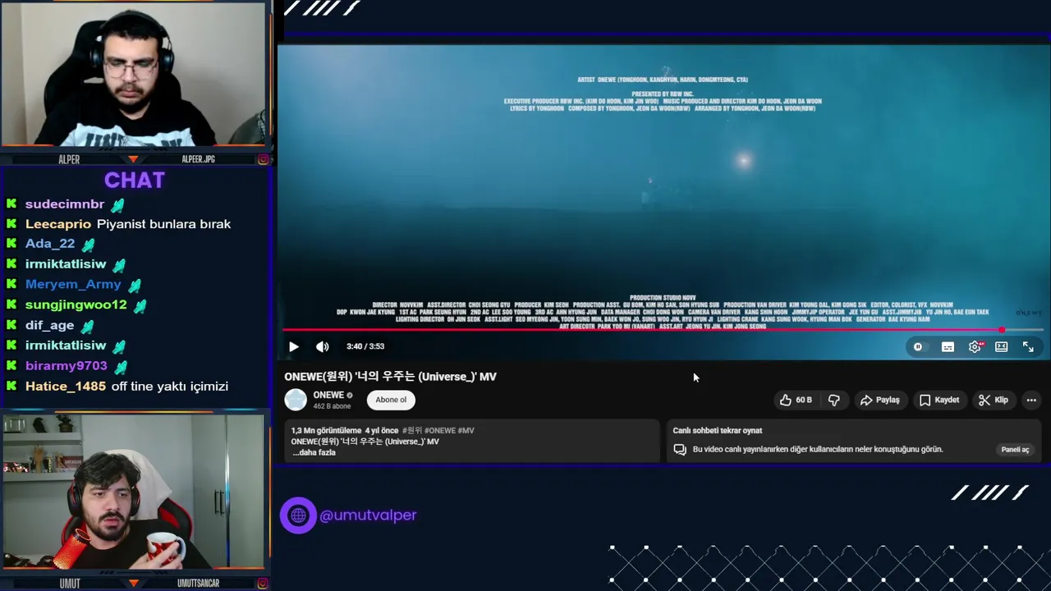Click the ALPER webcam feed
The image size is (1051, 591).
coord(133,76)
